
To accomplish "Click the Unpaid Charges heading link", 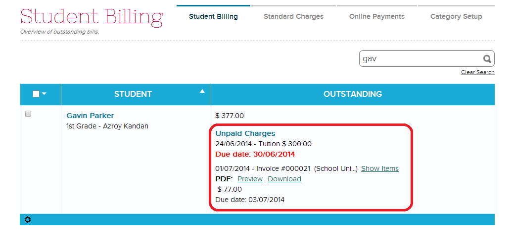I will pos(245,133).
